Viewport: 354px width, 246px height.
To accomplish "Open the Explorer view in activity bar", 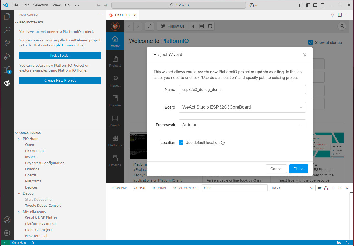I will point(7,17).
